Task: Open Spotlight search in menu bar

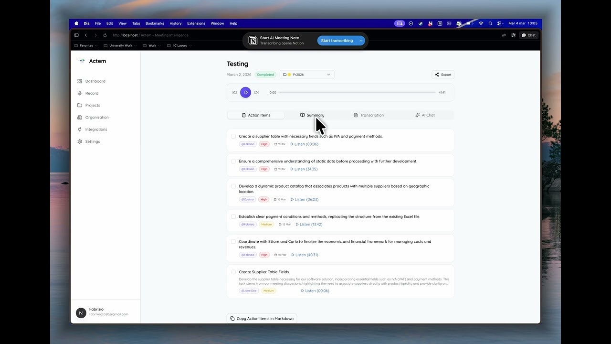Action: click(491, 23)
